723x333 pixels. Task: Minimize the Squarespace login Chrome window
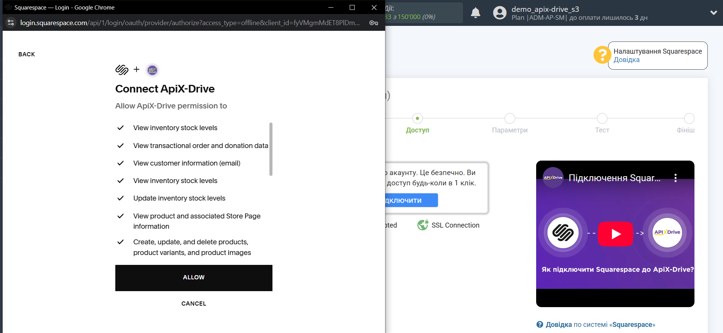pos(331,7)
